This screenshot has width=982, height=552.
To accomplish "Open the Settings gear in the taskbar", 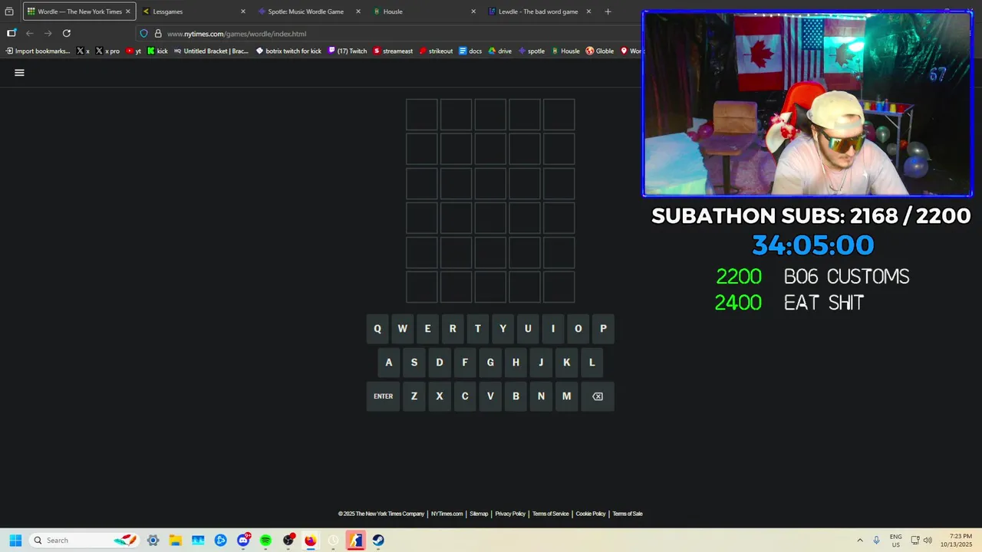I will click(x=153, y=540).
